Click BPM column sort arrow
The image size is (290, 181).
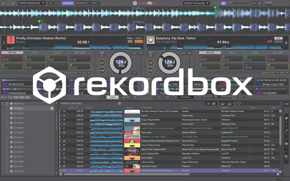pyautogui.click(x=77, y=108)
